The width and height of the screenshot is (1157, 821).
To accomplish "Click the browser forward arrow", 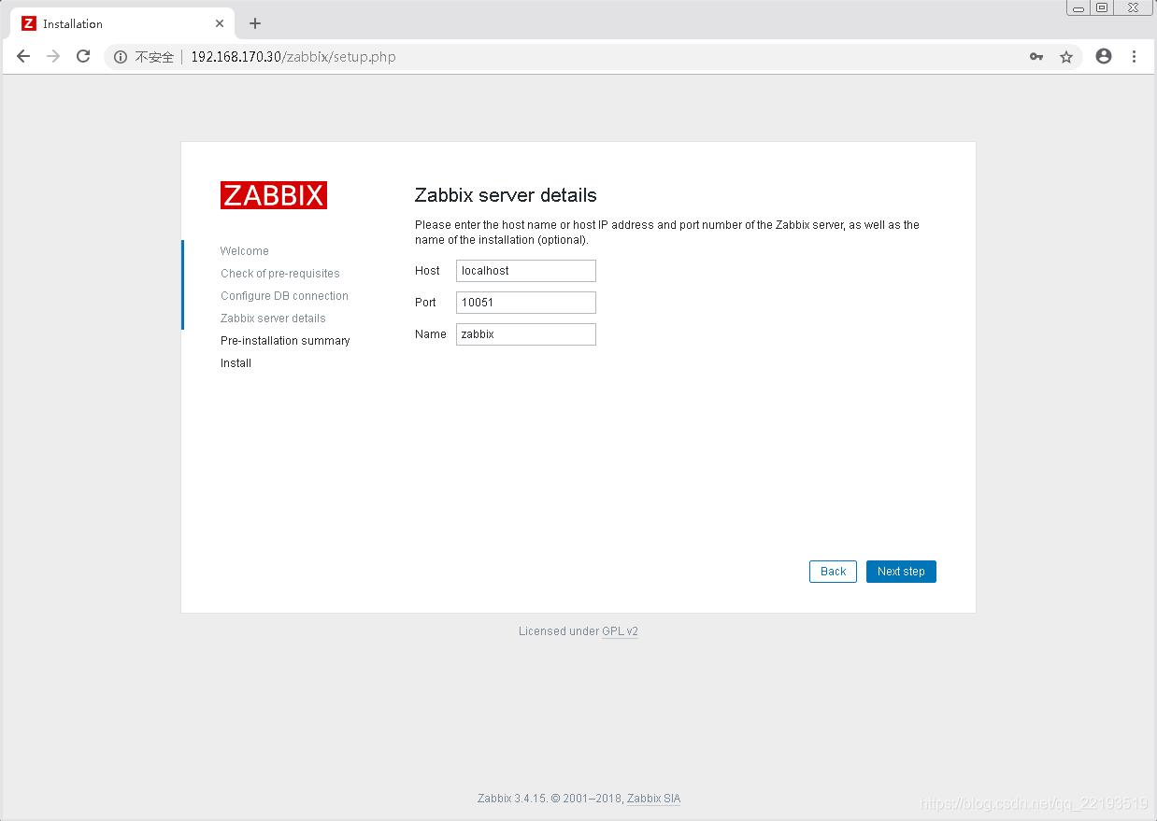I will click(53, 56).
